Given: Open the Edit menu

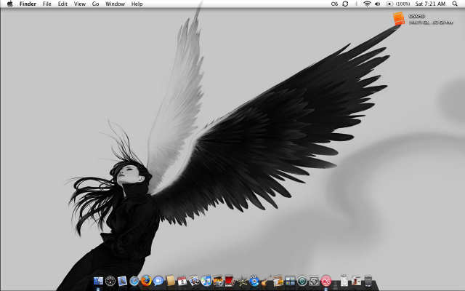Looking at the screenshot, I should [x=62, y=4].
